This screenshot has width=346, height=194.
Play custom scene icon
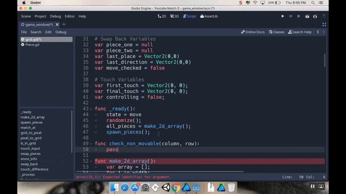[315, 16]
